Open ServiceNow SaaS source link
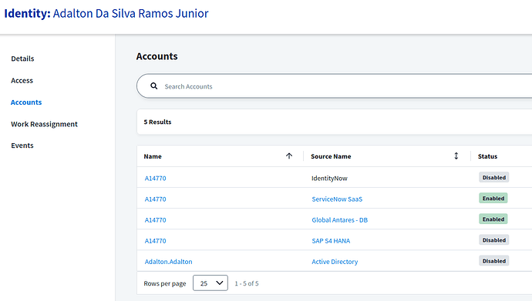The width and height of the screenshot is (532, 301). click(x=337, y=199)
